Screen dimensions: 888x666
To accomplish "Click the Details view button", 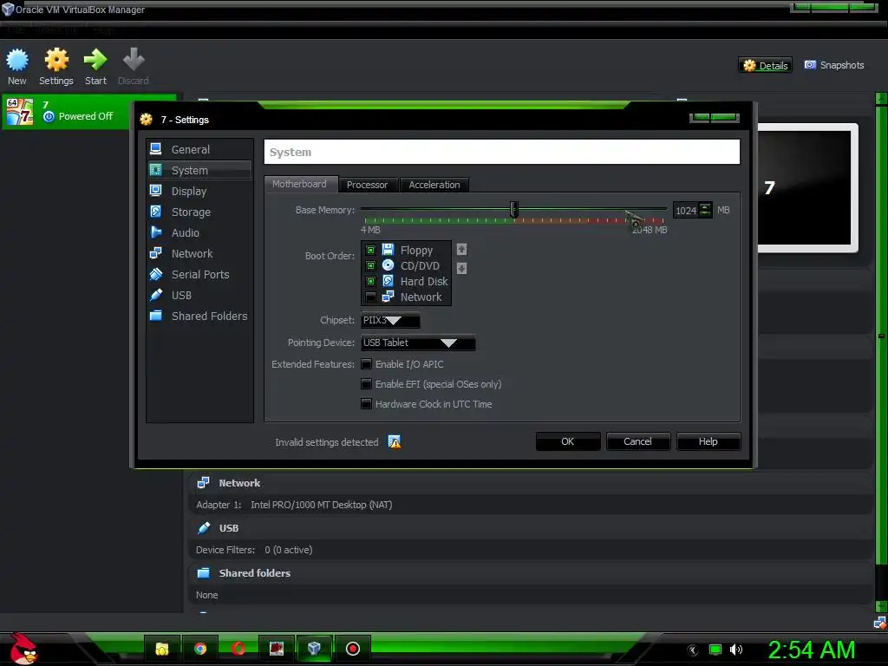I will tap(765, 65).
